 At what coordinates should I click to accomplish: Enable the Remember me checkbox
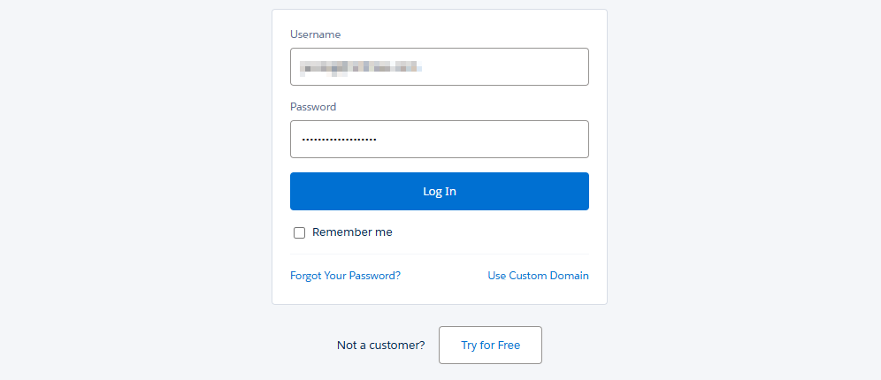tap(299, 232)
